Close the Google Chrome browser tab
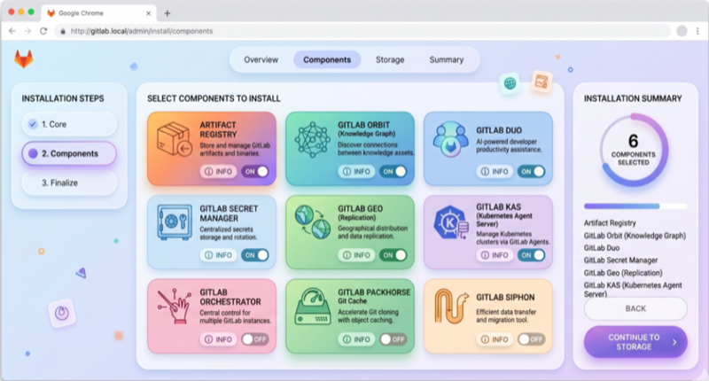709x381 pixels. point(148,13)
